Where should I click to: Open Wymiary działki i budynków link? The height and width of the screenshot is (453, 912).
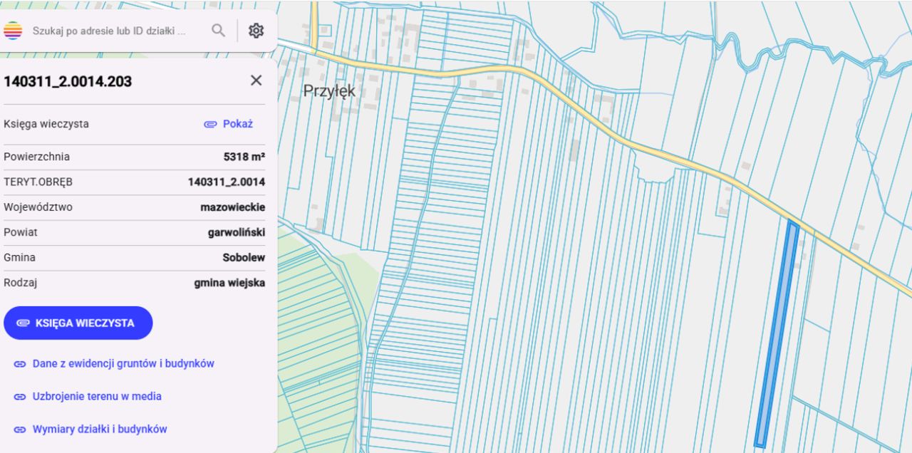coord(100,429)
